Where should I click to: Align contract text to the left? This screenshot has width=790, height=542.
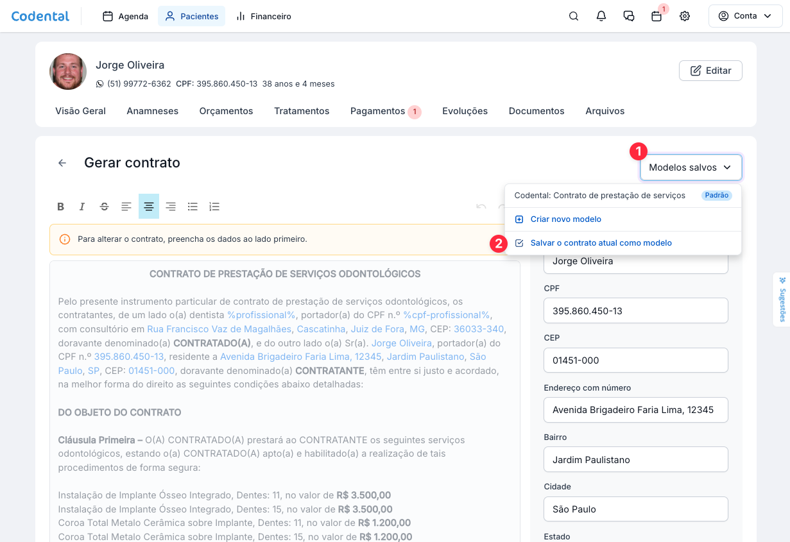126,207
